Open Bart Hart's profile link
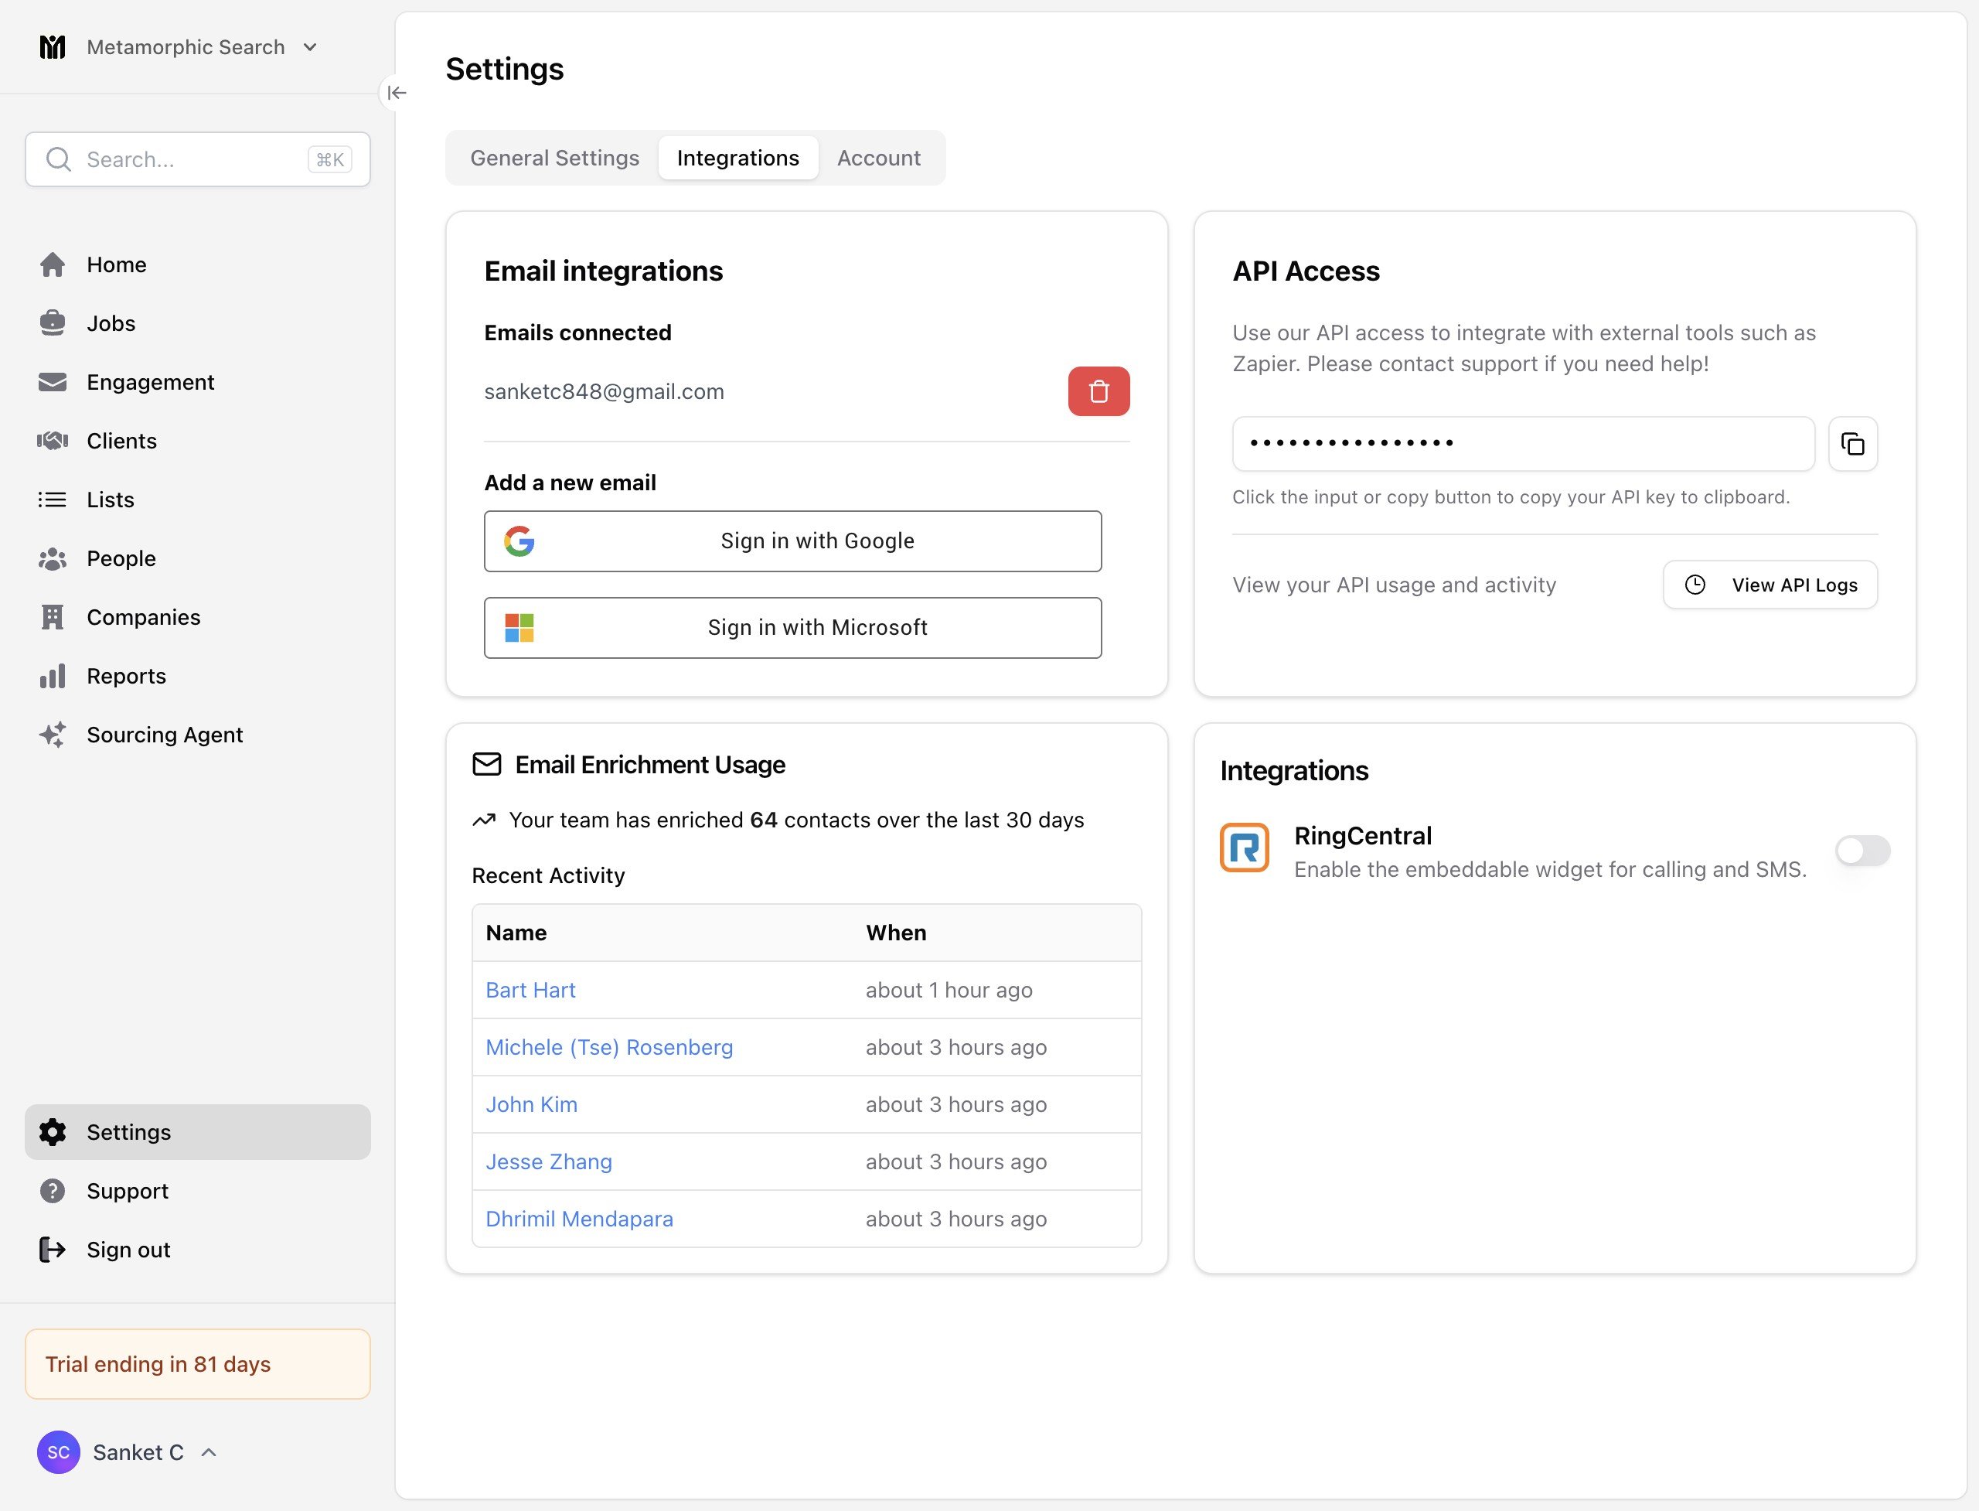Viewport: 1979px width, 1511px height. [530, 991]
